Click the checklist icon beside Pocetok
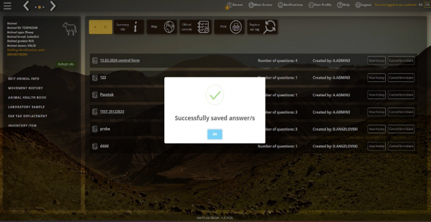Image resolution: width=431 pixels, height=222 pixels. [95, 95]
